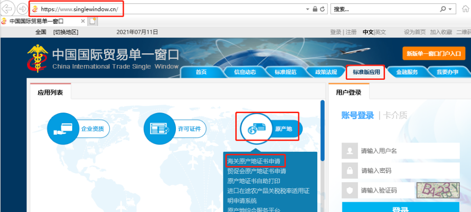This screenshot has height=212, width=471.
Task: Open the 首页 navigation tab
Action: (x=201, y=72)
